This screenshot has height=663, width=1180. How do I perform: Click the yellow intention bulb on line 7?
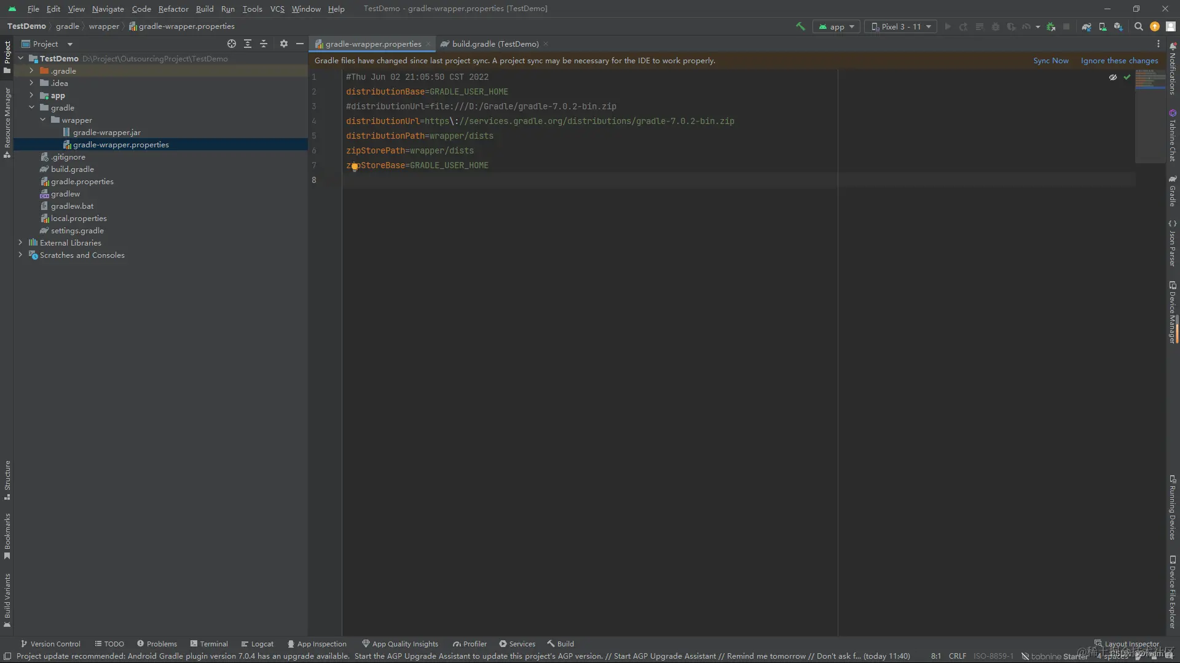click(x=355, y=167)
